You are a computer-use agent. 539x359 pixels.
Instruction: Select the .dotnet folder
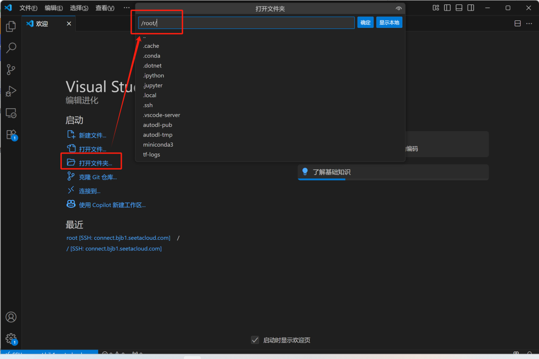tap(270, 66)
